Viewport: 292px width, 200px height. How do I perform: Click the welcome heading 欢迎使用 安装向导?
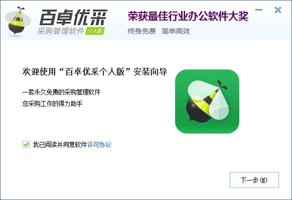tap(95, 71)
